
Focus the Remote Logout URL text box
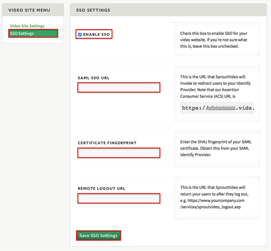click(x=119, y=199)
